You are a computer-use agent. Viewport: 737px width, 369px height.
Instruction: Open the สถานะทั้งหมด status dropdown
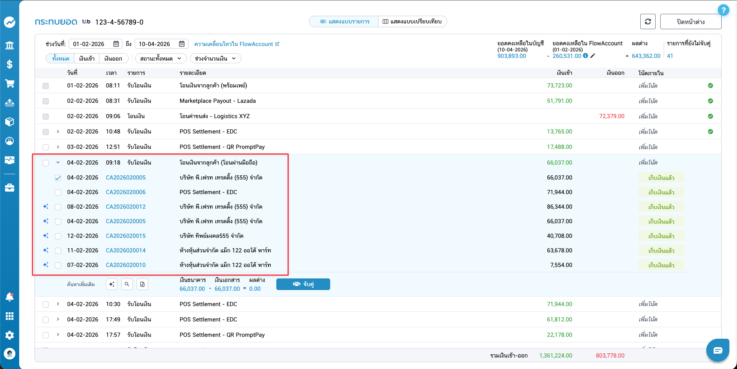click(160, 58)
